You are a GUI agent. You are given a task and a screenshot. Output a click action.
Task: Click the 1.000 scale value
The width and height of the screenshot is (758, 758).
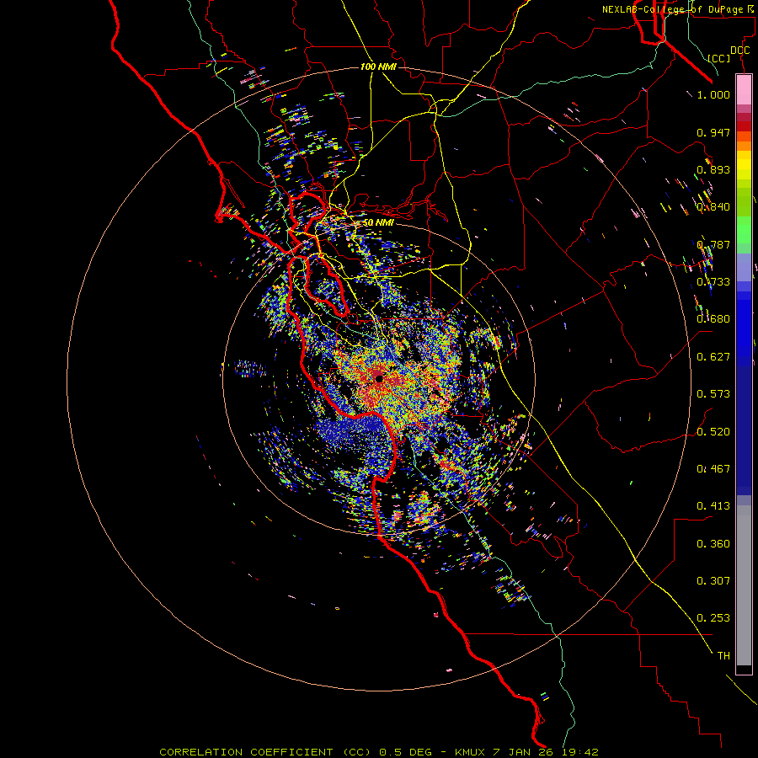click(x=713, y=94)
